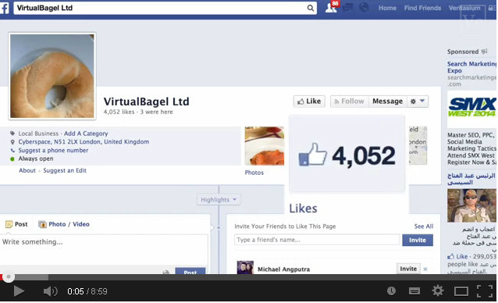Play the video

[x=19, y=291]
